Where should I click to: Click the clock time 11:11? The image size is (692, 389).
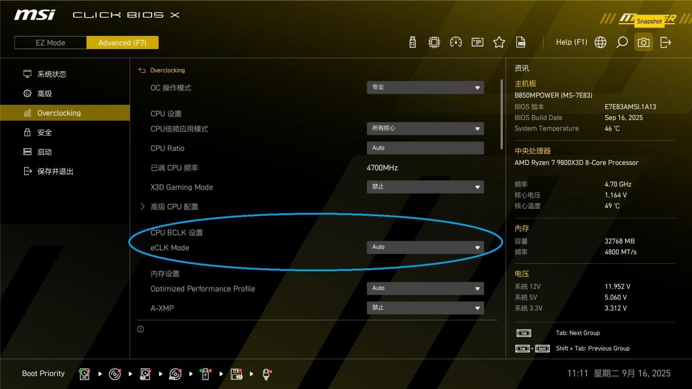coord(577,373)
